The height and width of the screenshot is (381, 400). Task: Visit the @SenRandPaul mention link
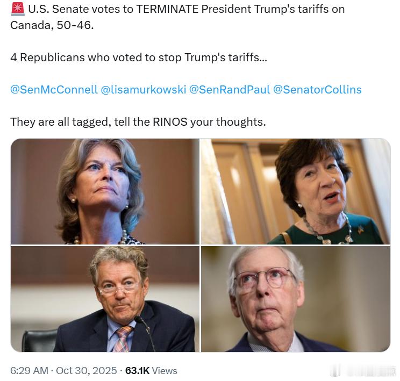click(x=229, y=89)
